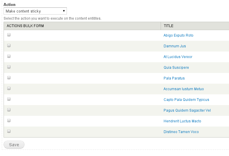Go to Accumsan Iustum Metuo page
The height and width of the screenshot is (156, 229).
184,89
